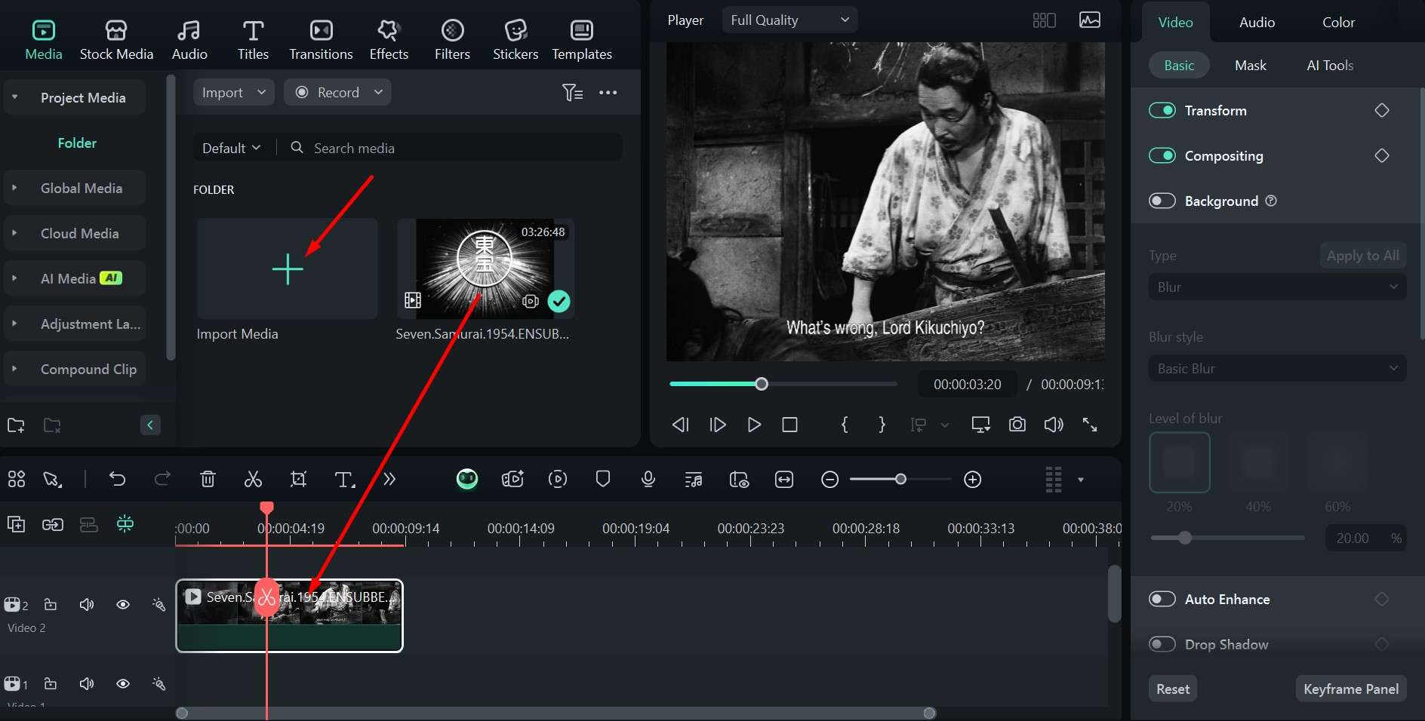Click the Mark Out curly brace
Viewport: 1425px width, 721px height.
coord(882,425)
